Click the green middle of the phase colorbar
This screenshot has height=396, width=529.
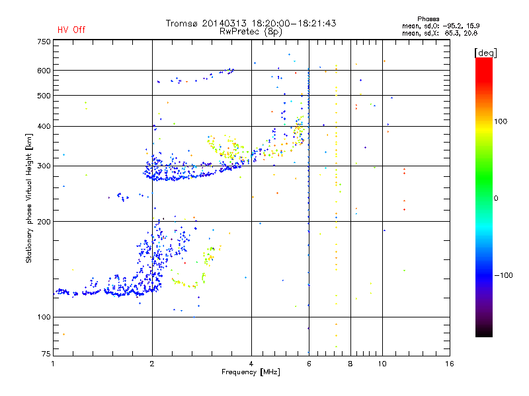pos(484,183)
